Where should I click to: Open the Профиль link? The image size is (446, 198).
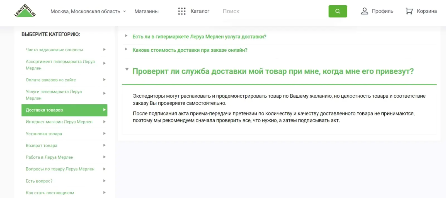(382, 11)
